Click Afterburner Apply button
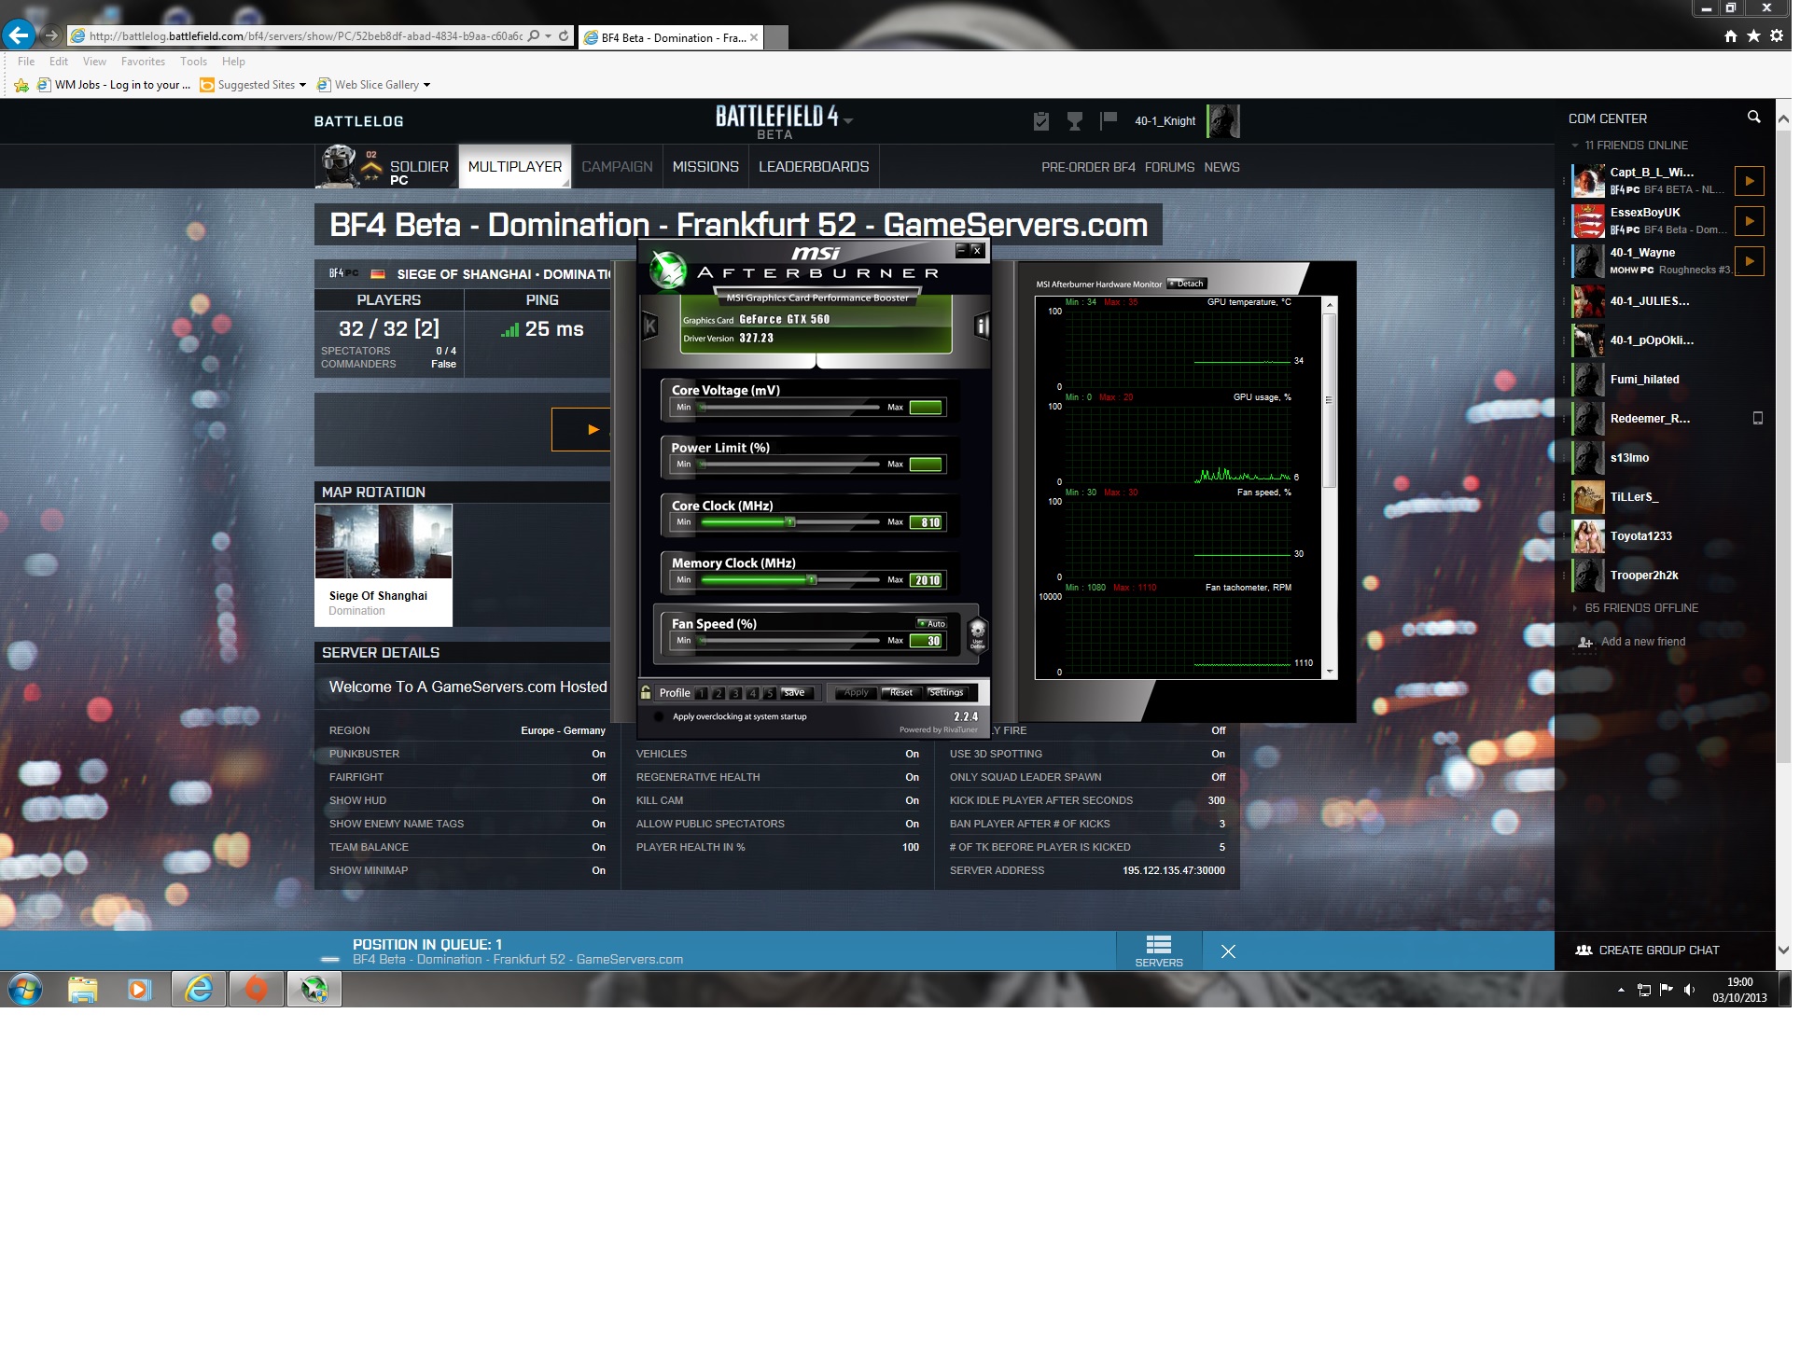The height and width of the screenshot is (1360, 1814). point(856,693)
